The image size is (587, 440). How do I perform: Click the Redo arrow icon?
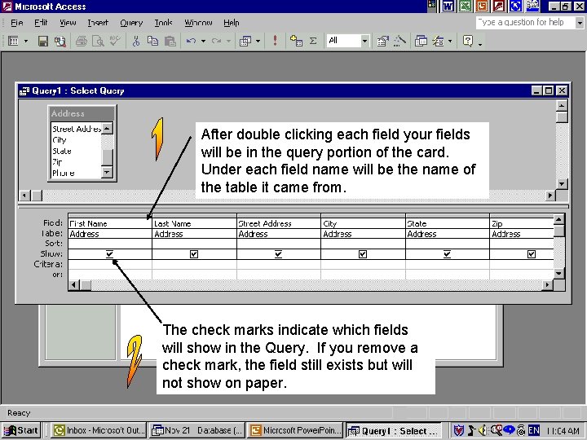pyautogui.click(x=216, y=41)
